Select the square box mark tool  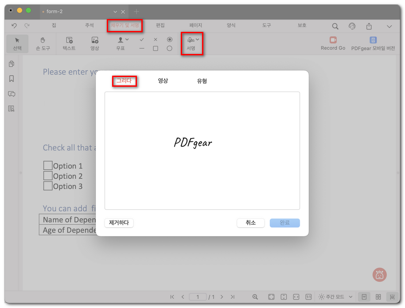coord(156,48)
